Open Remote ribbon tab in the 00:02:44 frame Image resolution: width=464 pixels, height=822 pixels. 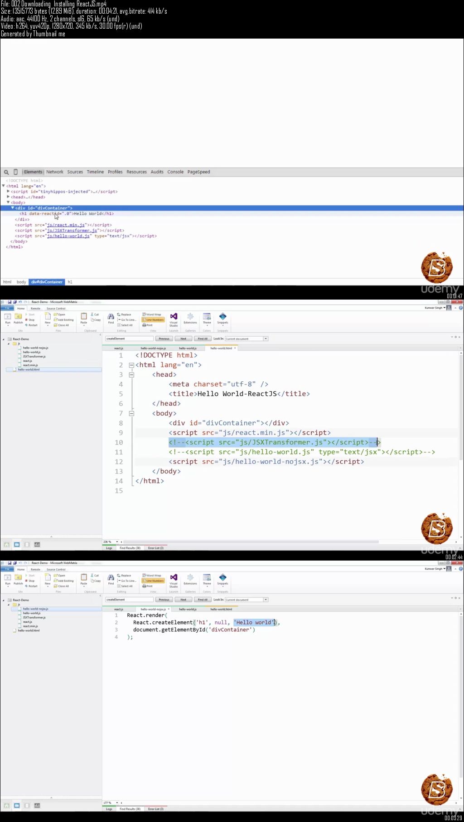[x=35, y=309]
